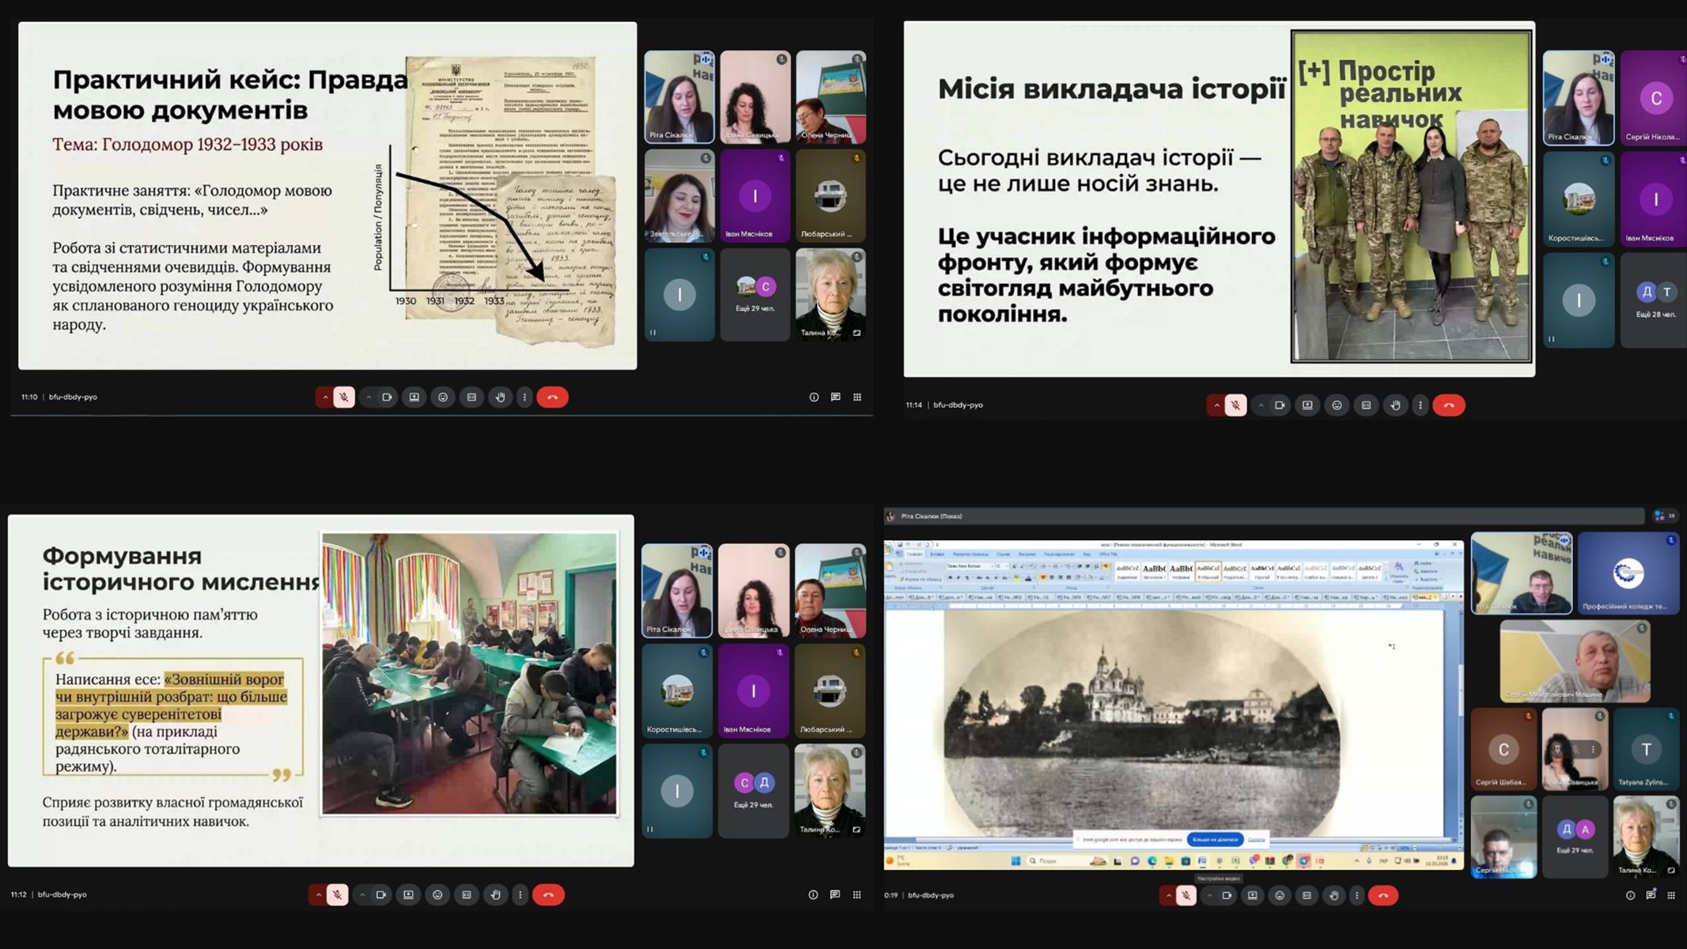
Task: Select the Главная tab in the Word ribbon
Action: (914, 554)
